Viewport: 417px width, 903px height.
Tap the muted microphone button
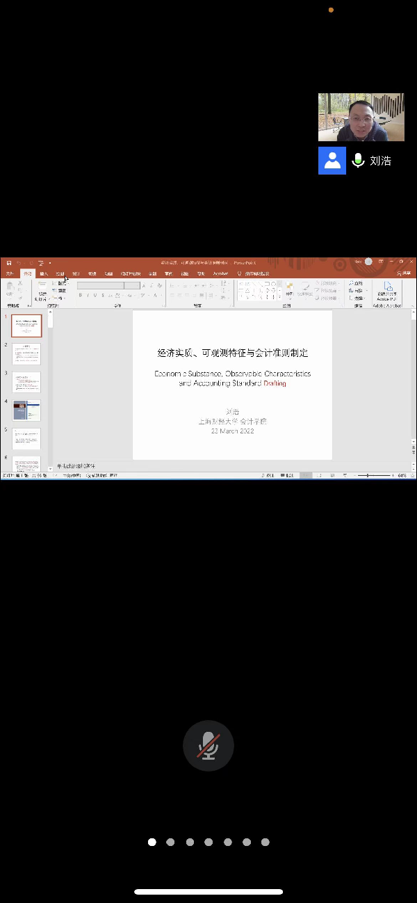click(x=208, y=745)
